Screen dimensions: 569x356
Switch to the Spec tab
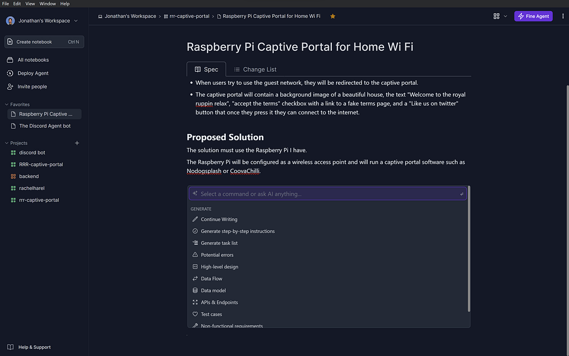click(x=206, y=69)
